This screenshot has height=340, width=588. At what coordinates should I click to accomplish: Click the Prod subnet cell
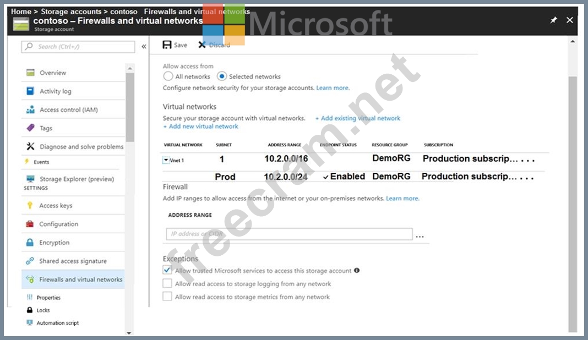coord(225,177)
